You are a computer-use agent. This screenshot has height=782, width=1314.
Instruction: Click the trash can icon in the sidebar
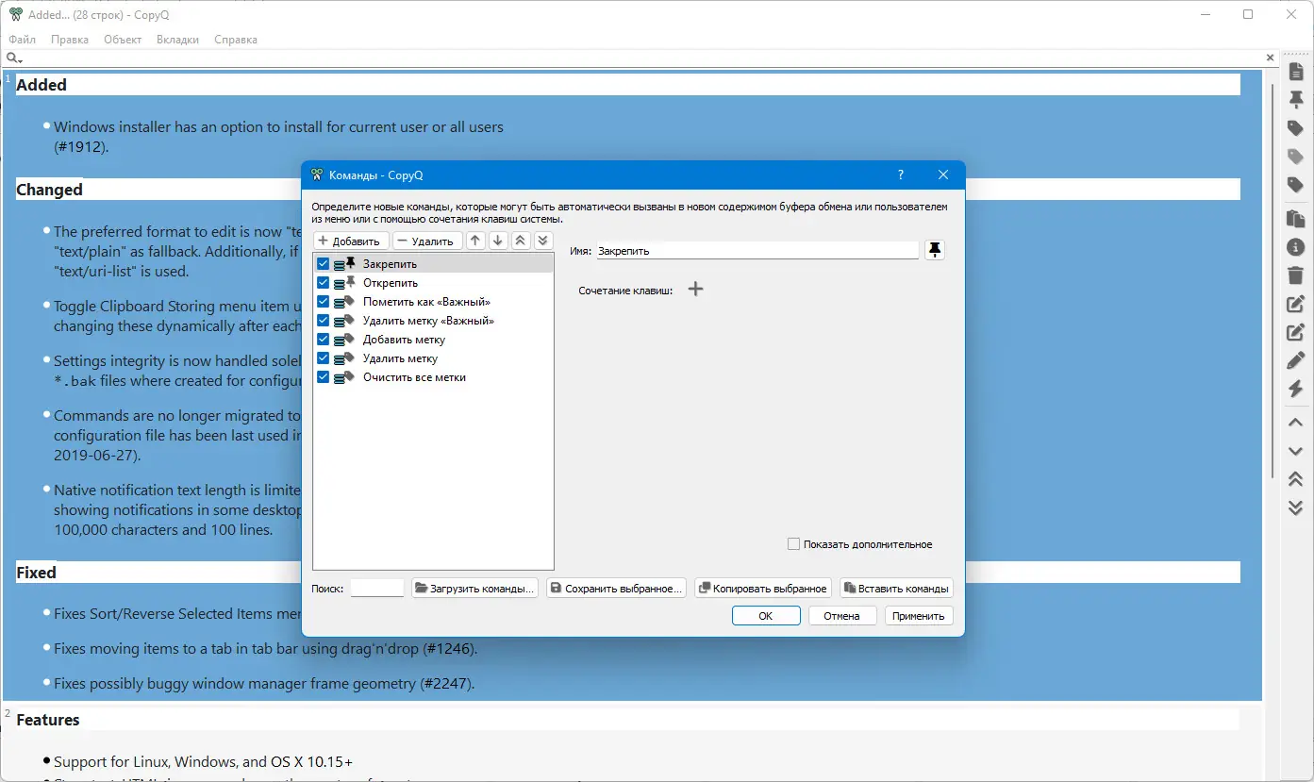pos(1295,275)
